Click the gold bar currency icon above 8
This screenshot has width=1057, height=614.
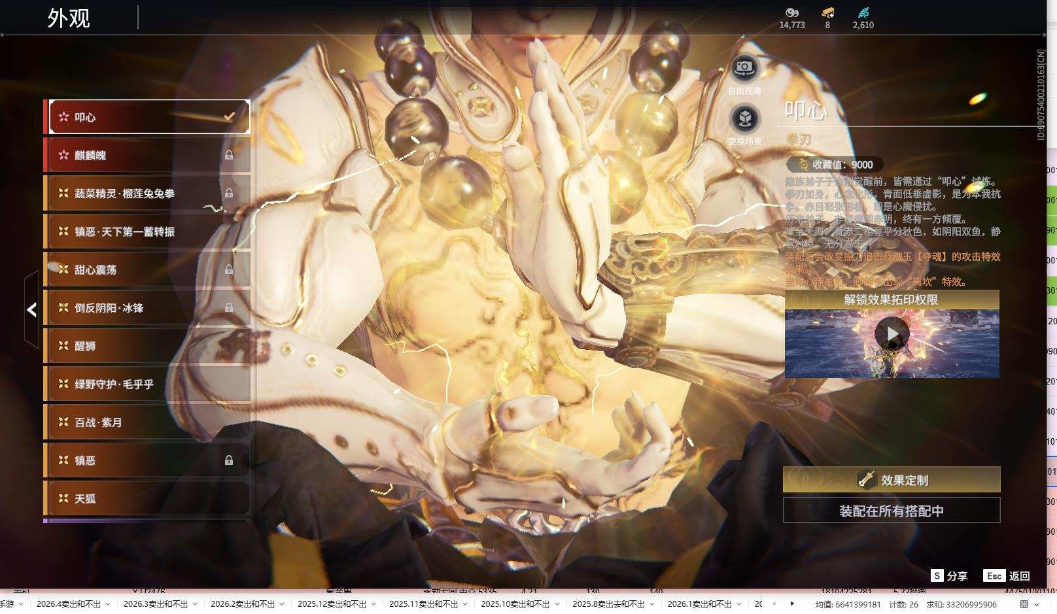pyautogui.click(x=827, y=12)
